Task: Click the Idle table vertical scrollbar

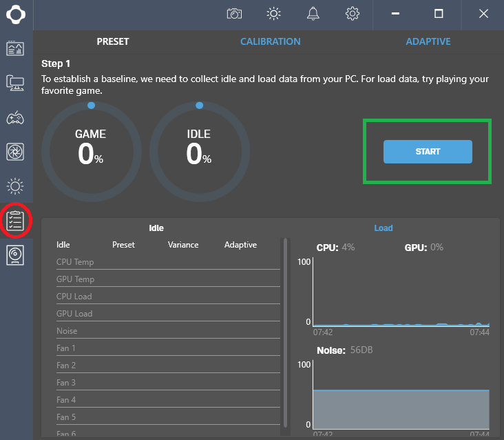Action: 285,332
